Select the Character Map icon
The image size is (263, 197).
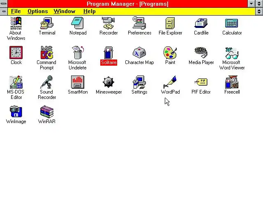click(x=139, y=53)
